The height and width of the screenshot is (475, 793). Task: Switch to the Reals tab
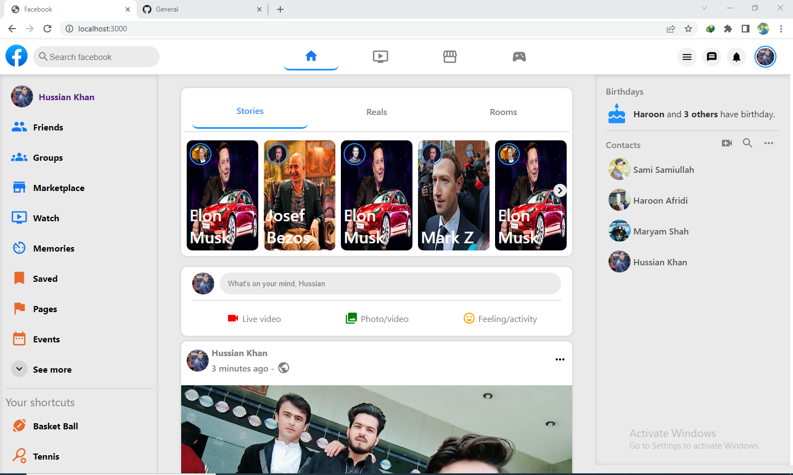(377, 112)
